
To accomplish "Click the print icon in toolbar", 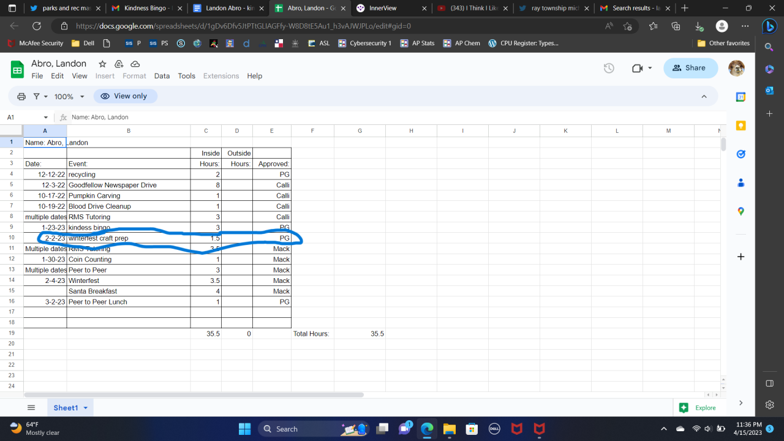I will [21, 96].
